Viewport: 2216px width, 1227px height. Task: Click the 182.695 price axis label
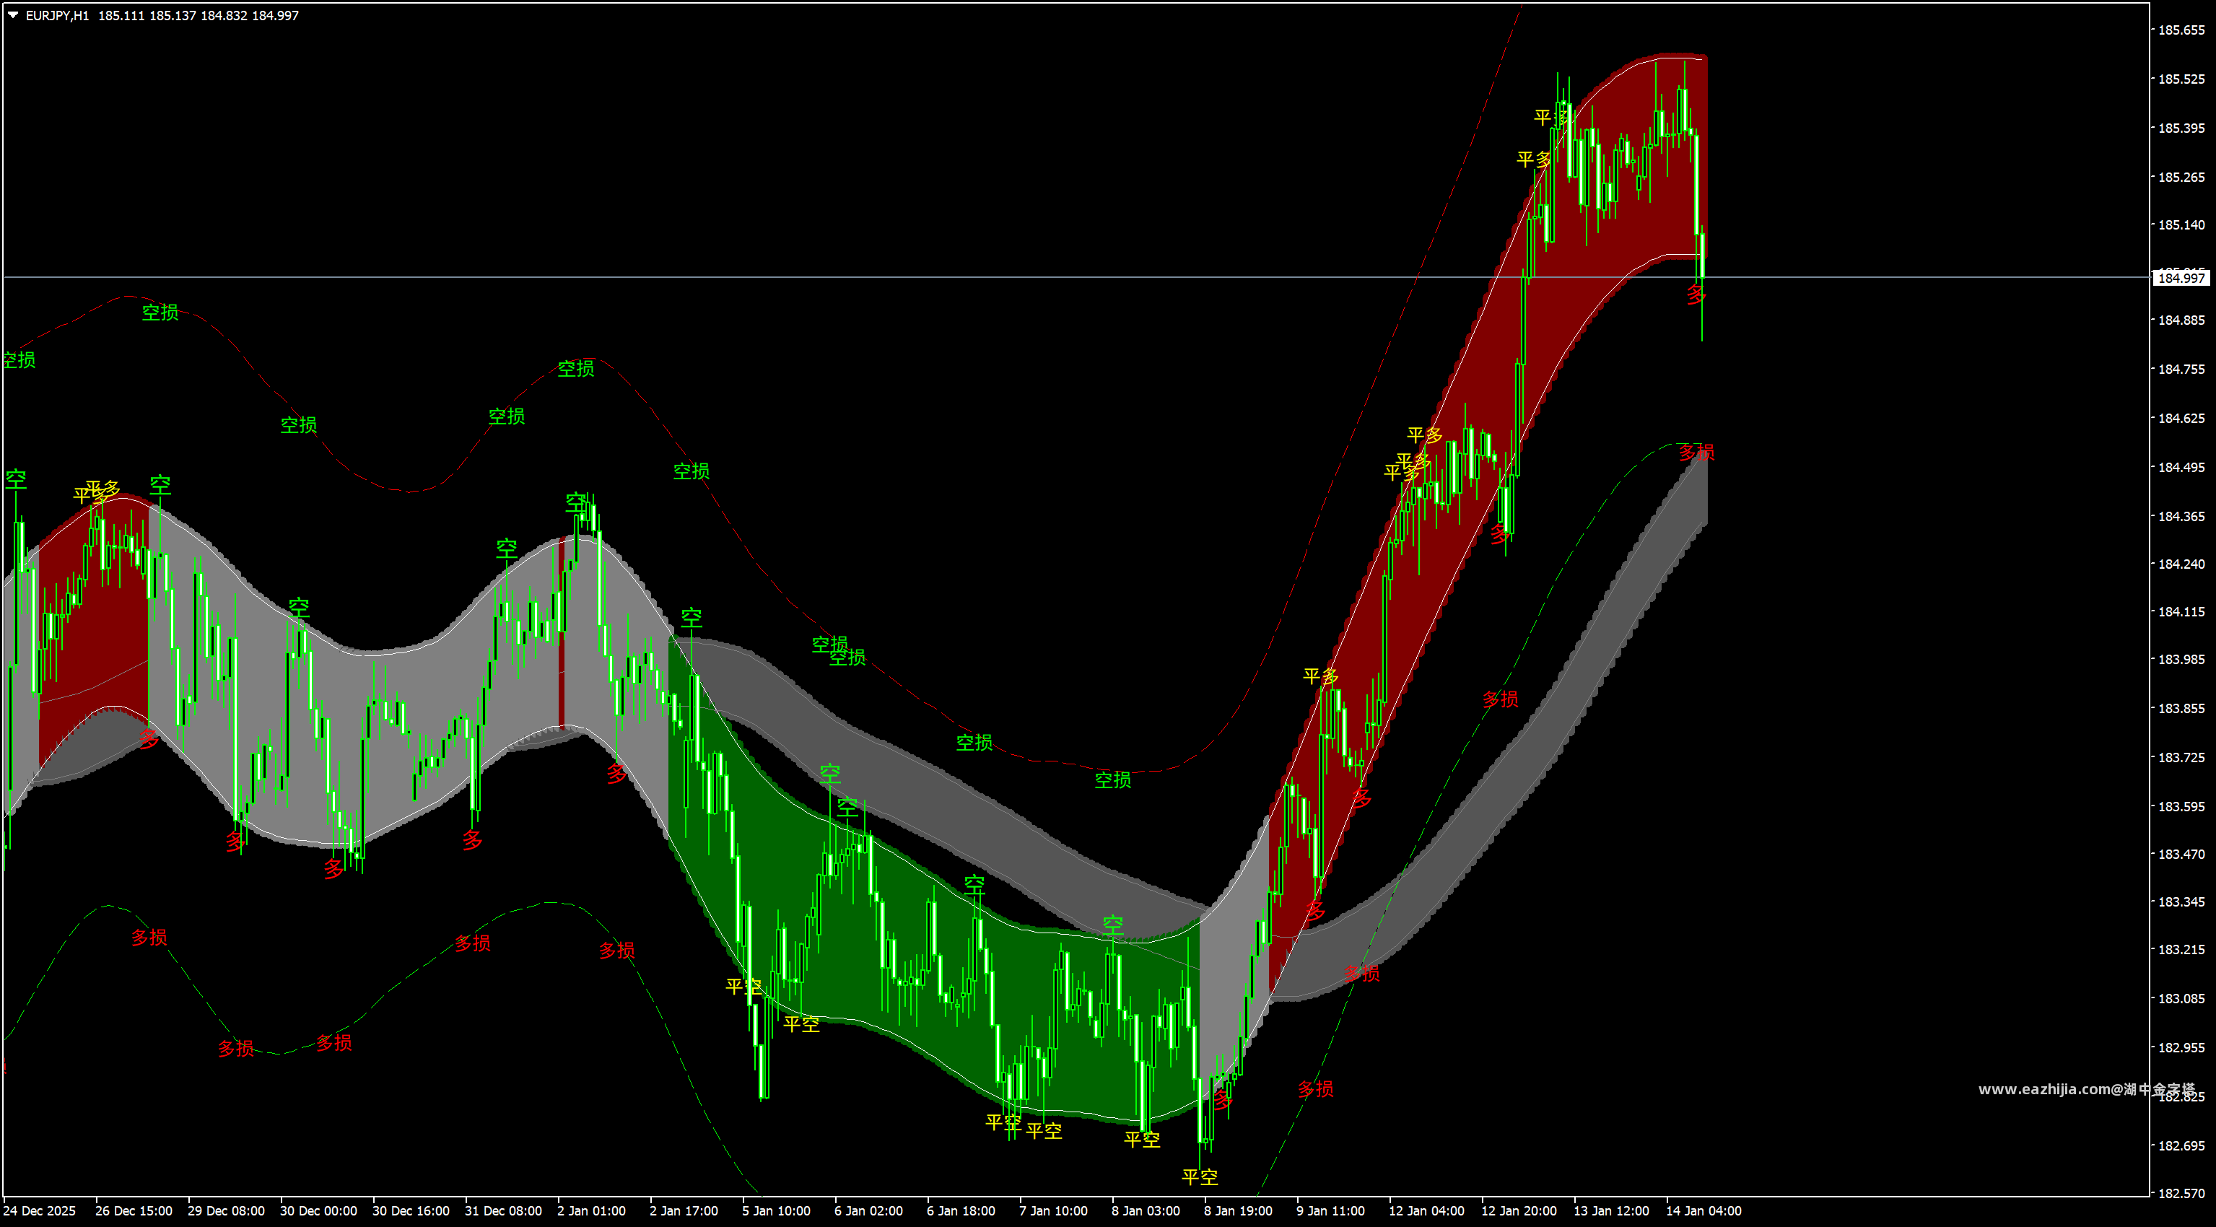point(2181,1146)
